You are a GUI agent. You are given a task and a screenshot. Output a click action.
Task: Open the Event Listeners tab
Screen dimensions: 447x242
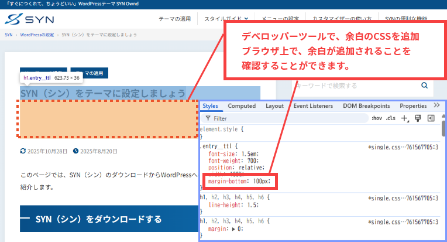click(313, 106)
